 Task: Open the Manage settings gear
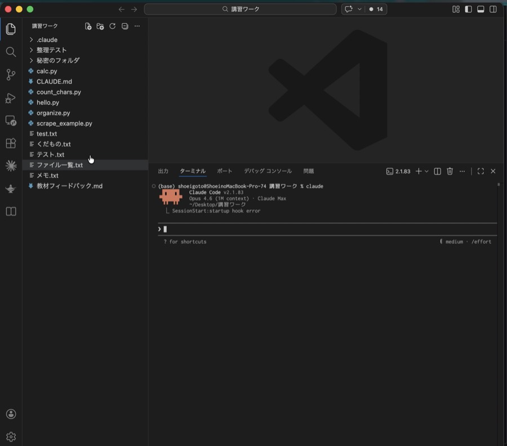pyautogui.click(x=11, y=436)
